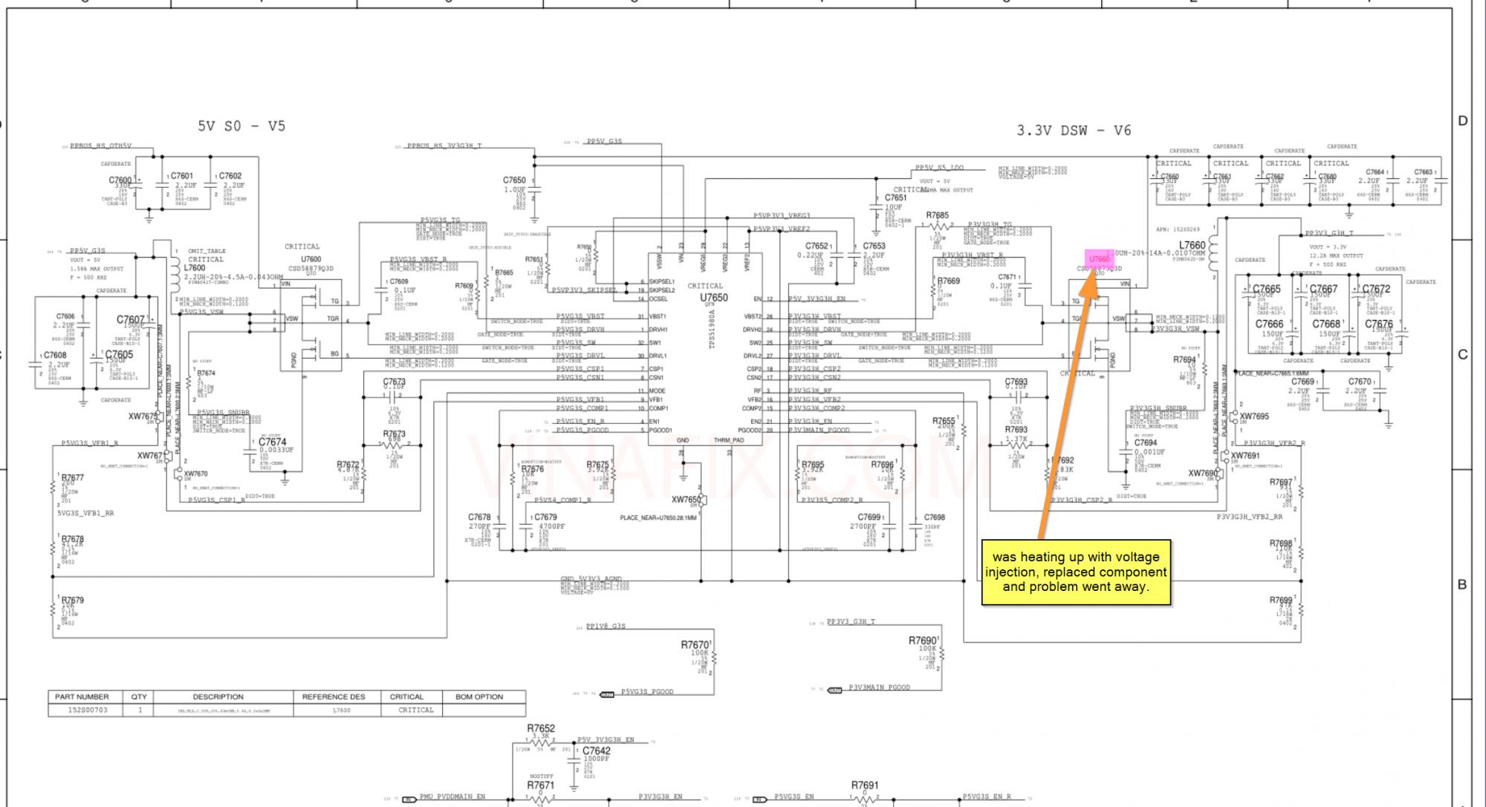The height and width of the screenshot is (807, 1486).
Task: Click the pink highlighted U7660 label
Action: 1099,258
